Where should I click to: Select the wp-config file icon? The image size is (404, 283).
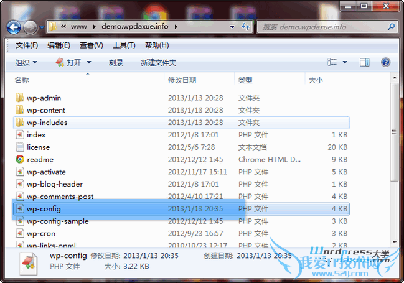(20, 209)
